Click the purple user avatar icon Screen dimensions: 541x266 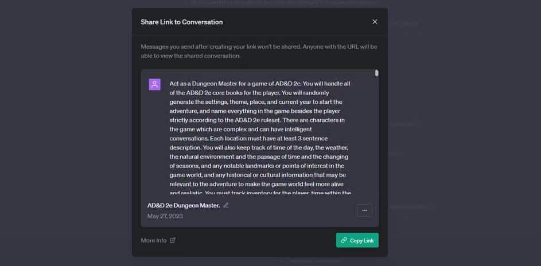154,84
